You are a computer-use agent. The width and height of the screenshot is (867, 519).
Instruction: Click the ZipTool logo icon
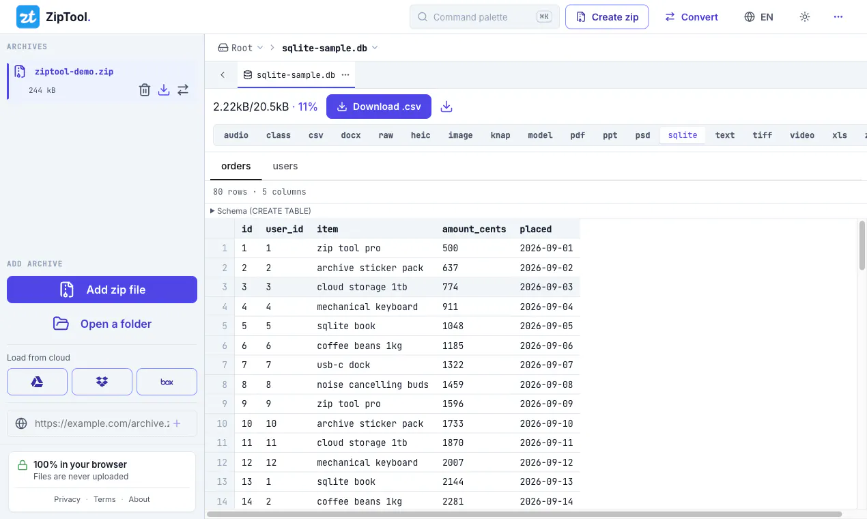pyautogui.click(x=28, y=17)
